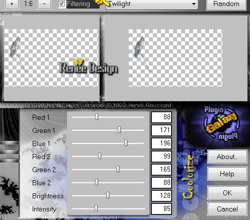Click the minus zoom-out button
Viewport: 250px width, 220px height.
44,4
